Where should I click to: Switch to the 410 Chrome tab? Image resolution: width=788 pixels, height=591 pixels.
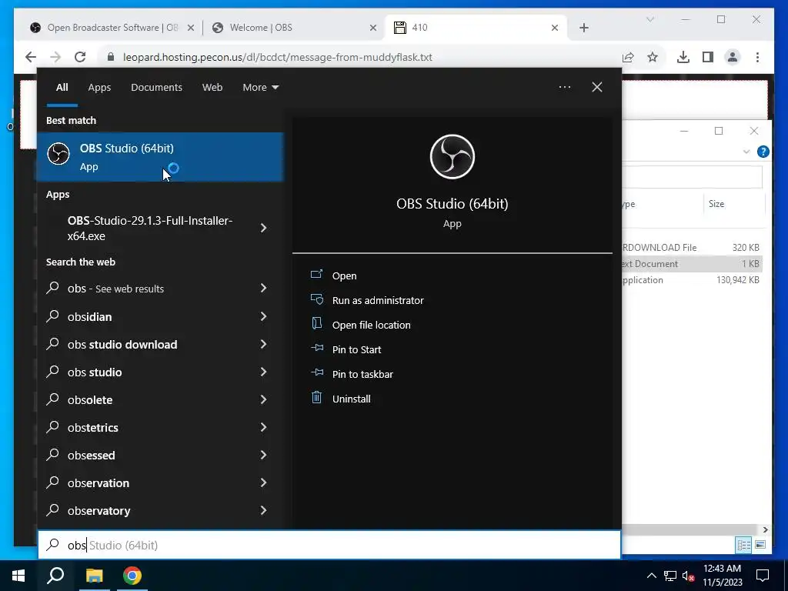pos(476,28)
